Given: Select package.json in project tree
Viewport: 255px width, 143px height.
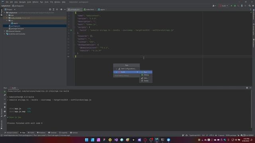Looking at the screenshot, I should click(14, 26).
